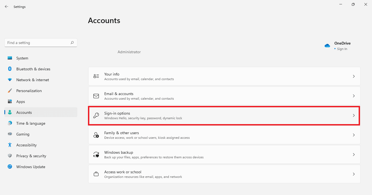The width and height of the screenshot is (372, 195).
Task: Go to the Apps settings category
Action: [20, 102]
